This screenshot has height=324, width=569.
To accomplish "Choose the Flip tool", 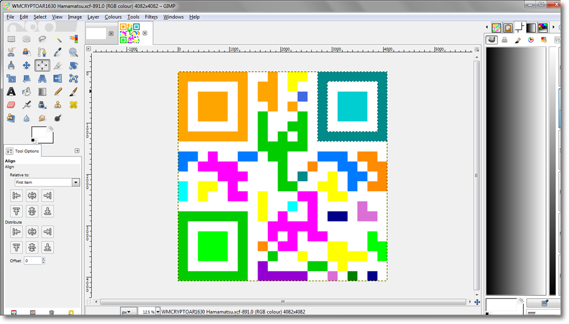I will point(58,78).
